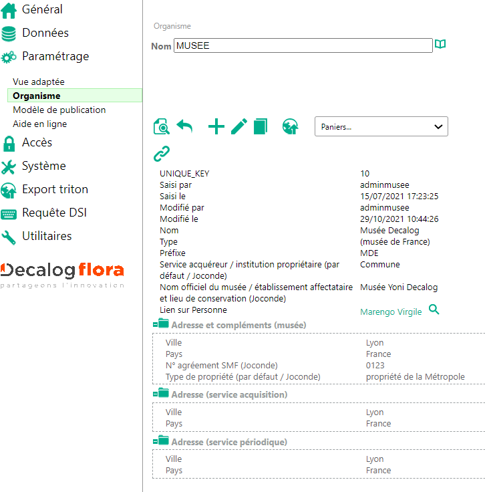Click the search document icon in toolbar

tap(161, 126)
